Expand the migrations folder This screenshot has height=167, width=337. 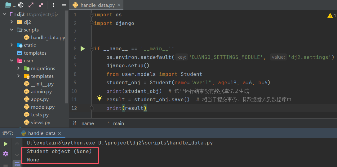pos(19,68)
